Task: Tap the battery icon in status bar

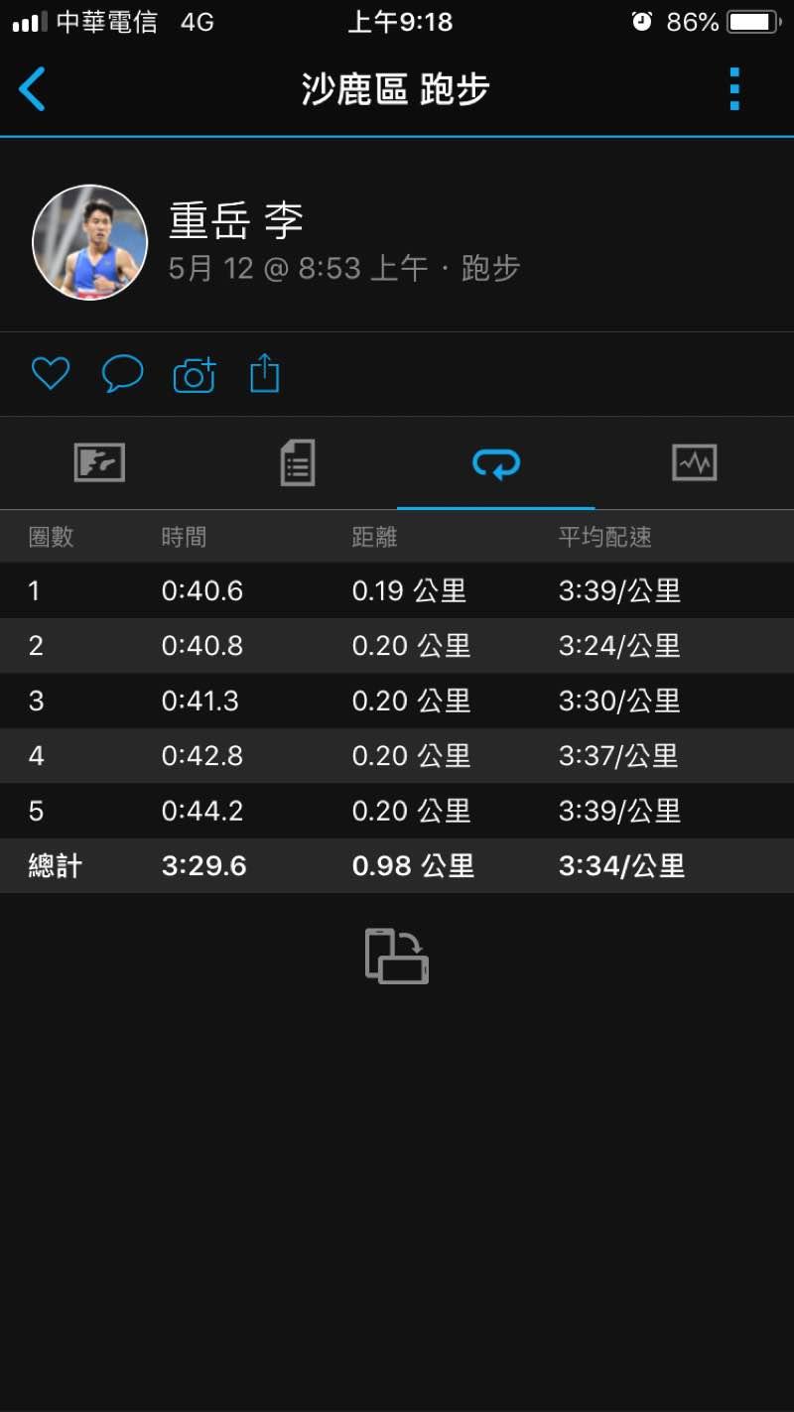Action: 753,22
